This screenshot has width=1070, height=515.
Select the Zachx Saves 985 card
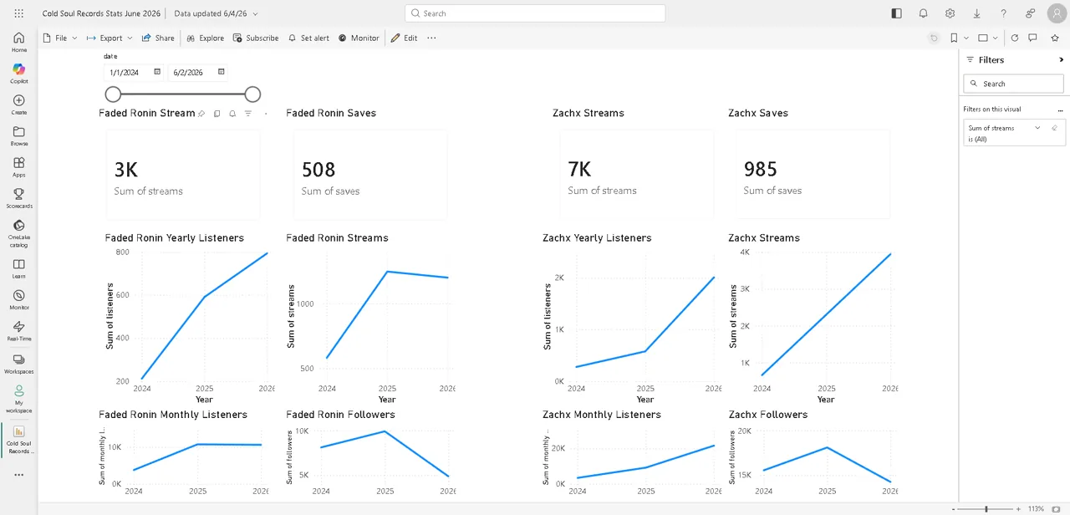click(813, 174)
